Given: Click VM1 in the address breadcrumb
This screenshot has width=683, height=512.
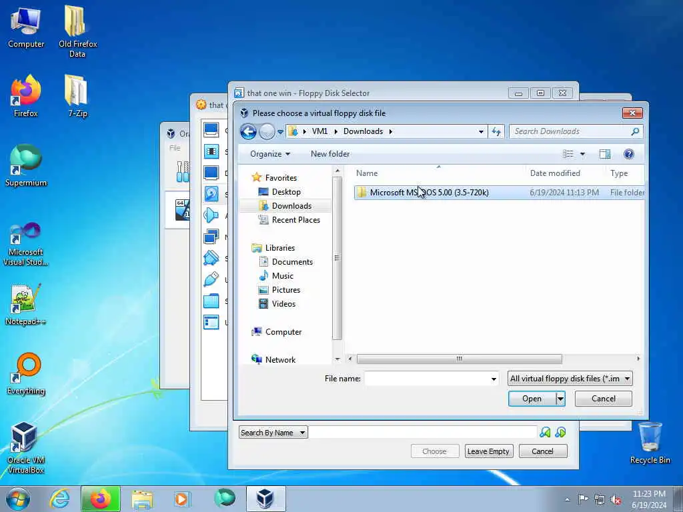Looking at the screenshot, I should pos(319,131).
